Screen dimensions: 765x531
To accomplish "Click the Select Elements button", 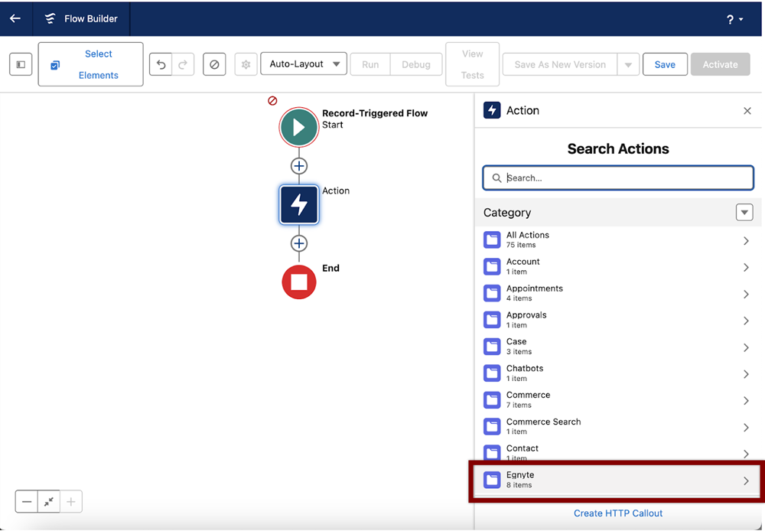I will click(91, 64).
